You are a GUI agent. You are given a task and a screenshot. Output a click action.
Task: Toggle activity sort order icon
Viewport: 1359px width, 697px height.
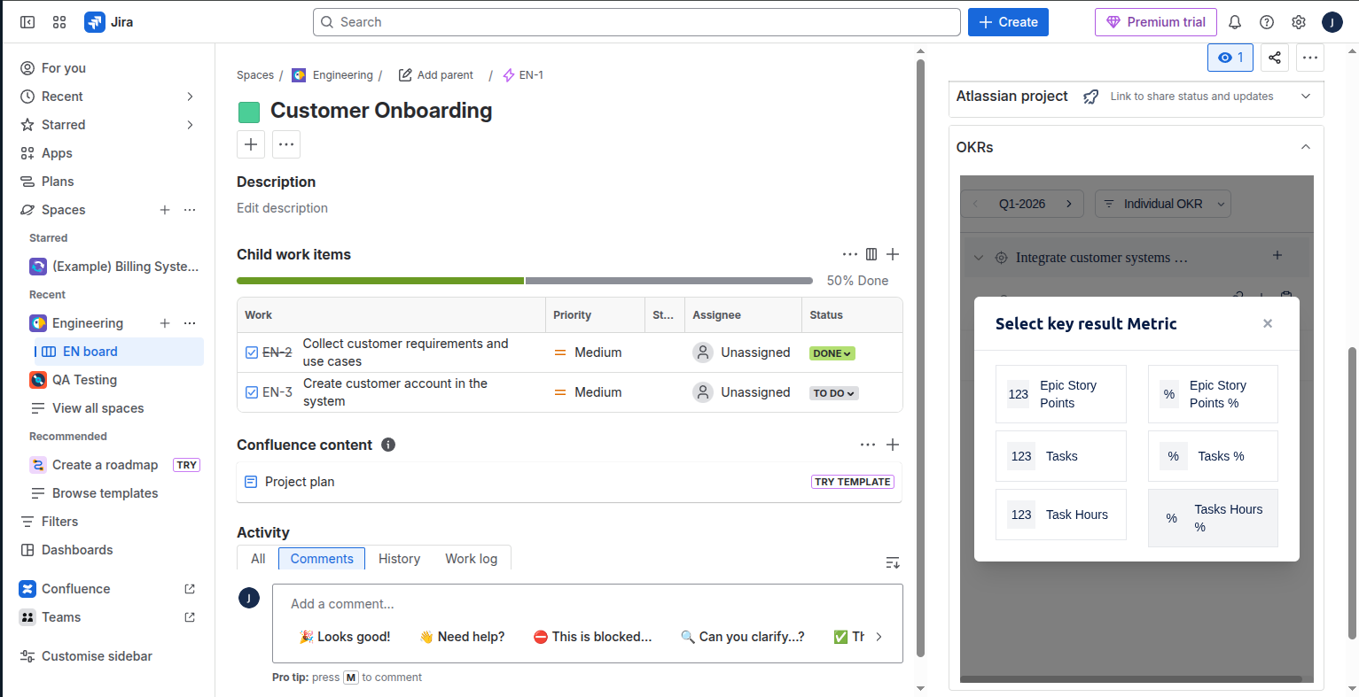(893, 562)
